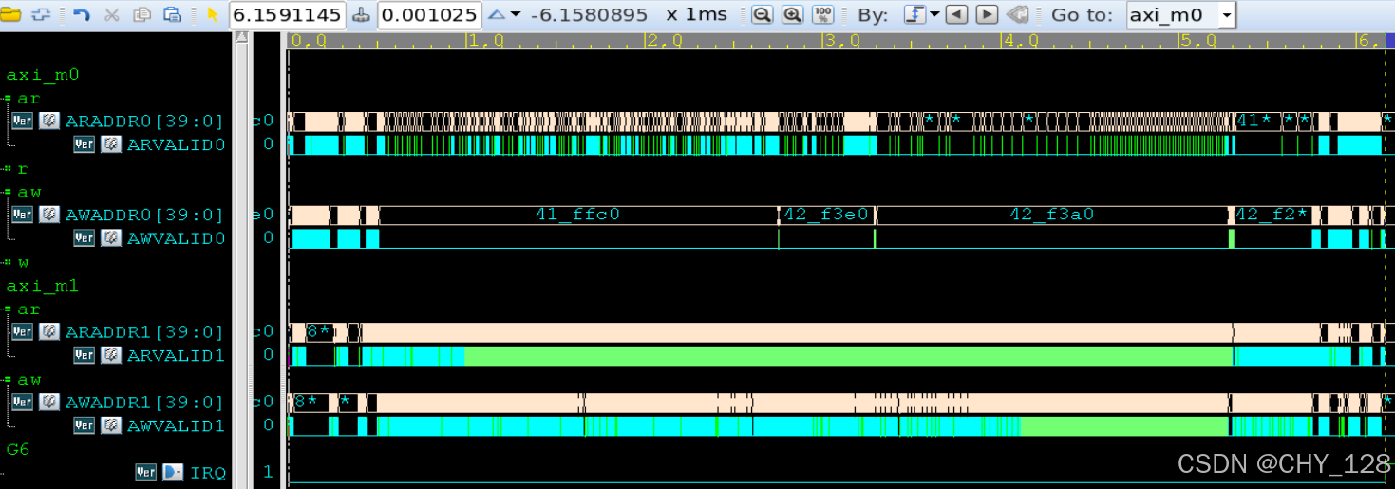Expand the r subgroup under axi_m0
This screenshot has height=489, width=1395.
coord(8,169)
